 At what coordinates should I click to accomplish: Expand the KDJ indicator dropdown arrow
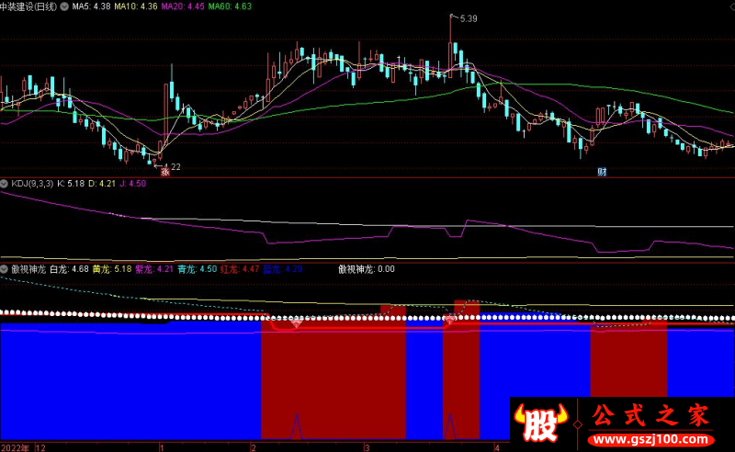6,184
